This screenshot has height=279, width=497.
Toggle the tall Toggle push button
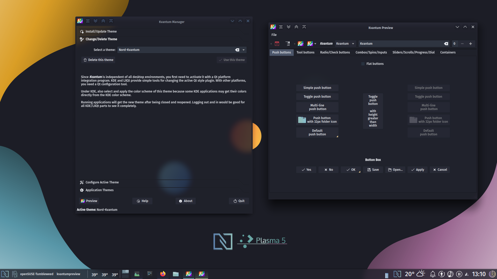tap(373, 111)
